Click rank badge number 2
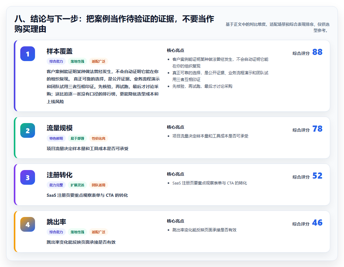This screenshot has width=344, height=267. (28, 130)
